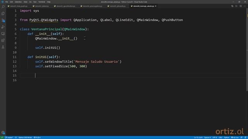The image size is (248, 139).
Task: Close the demo06_mensaje_saludo.py tab
Action: [x=156, y=6]
